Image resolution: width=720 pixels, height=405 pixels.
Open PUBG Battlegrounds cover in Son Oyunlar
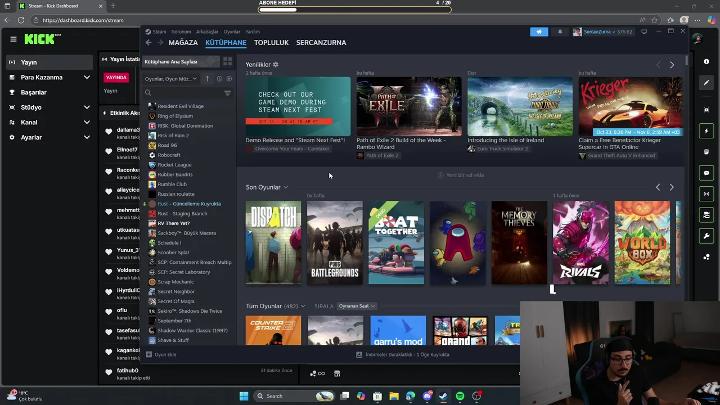click(x=335, y=242)
